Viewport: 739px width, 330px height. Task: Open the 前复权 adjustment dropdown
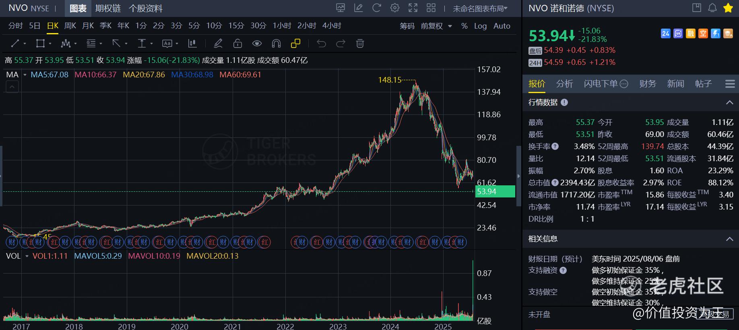tap(436, 26)
